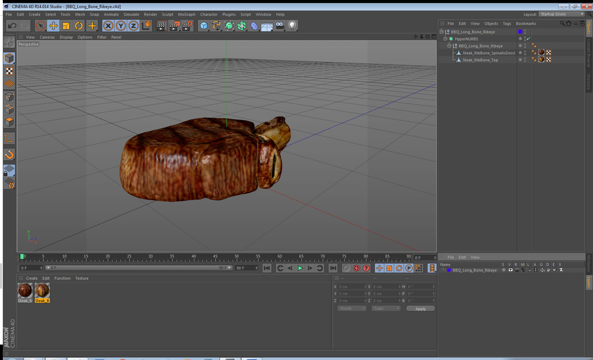
Task: Toggle visibility dots for Steak_RibBone_Top
Action: [525, 60]
